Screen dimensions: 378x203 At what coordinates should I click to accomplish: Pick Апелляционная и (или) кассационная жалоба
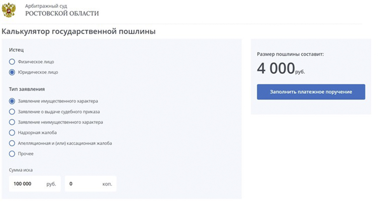tap(12, 143)
